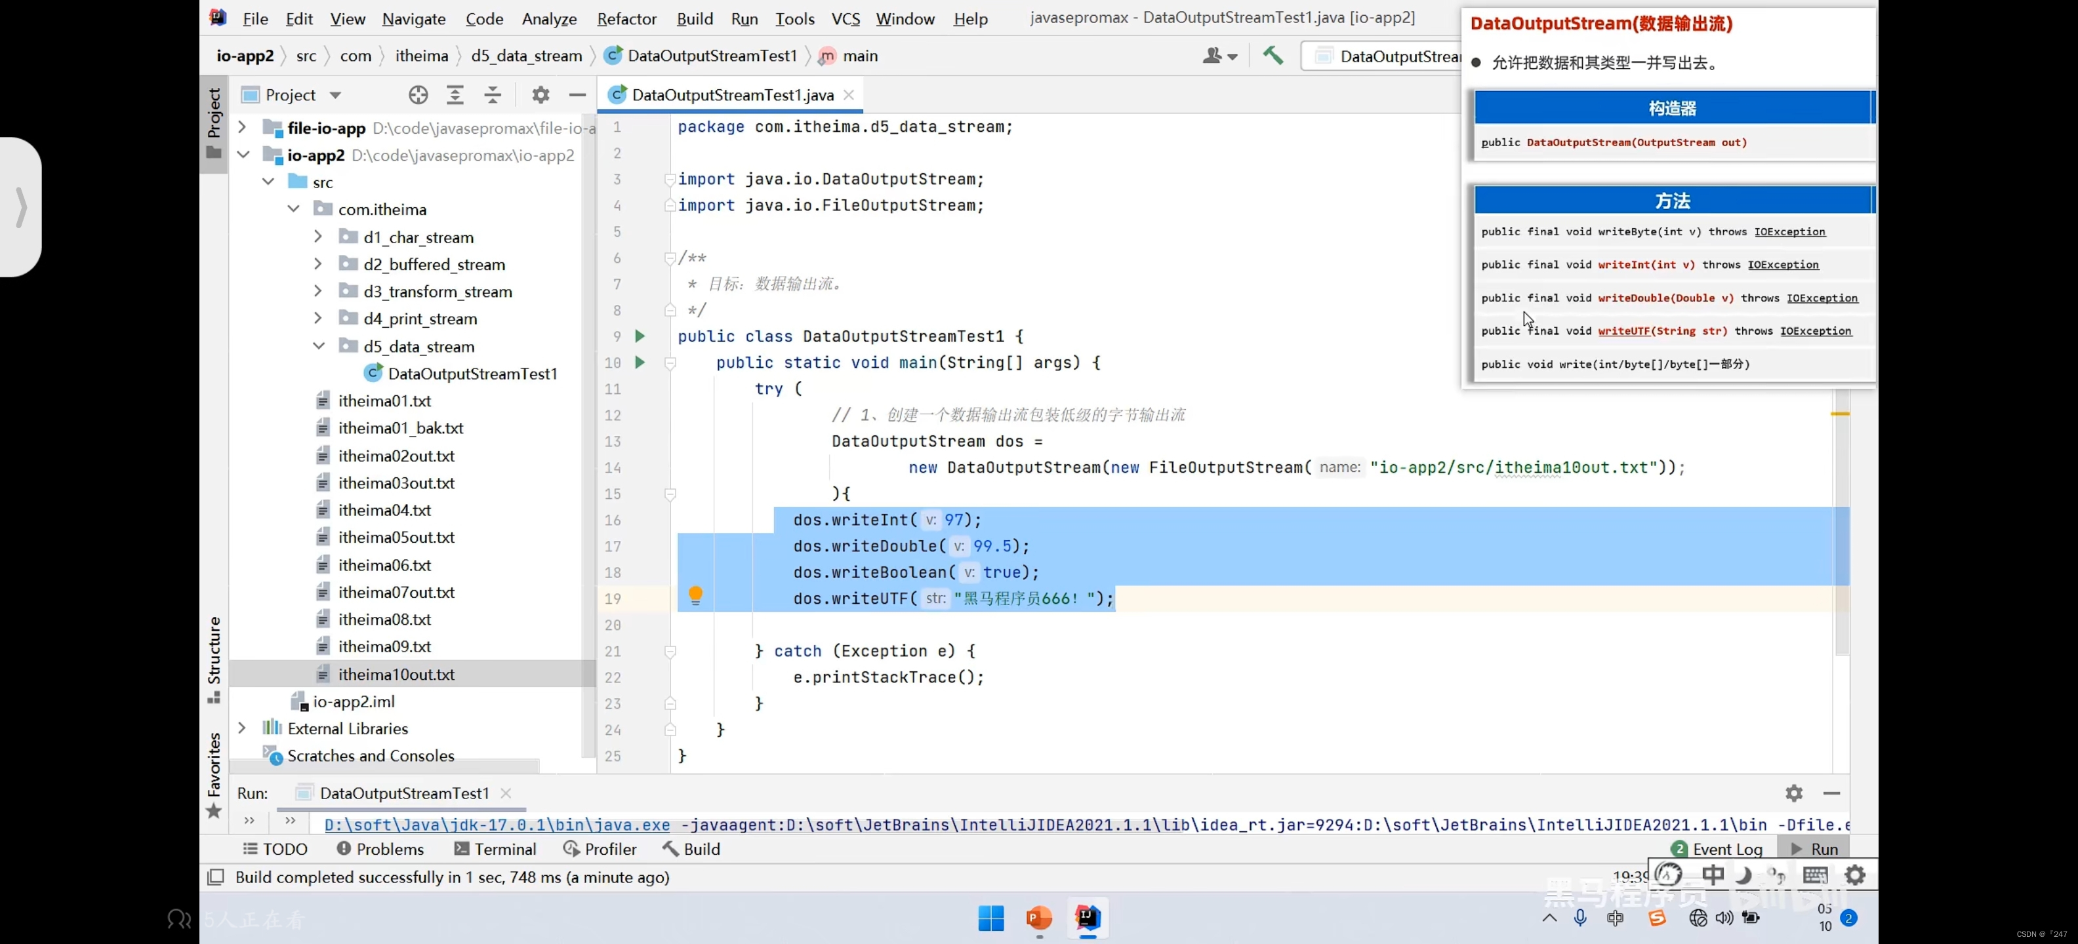Collapse the src folder
The image size is (2078, 944).
(x=268, y=182)
